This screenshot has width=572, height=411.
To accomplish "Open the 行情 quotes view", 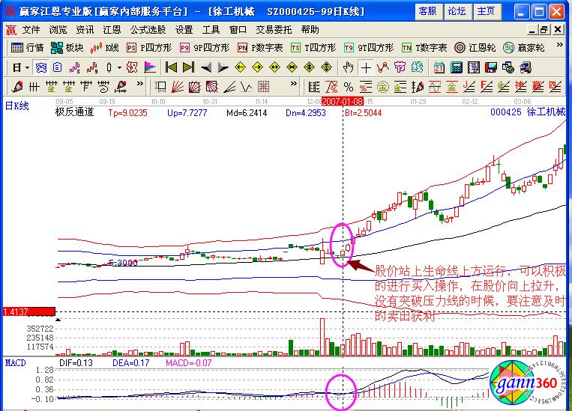I will tap(28, 47).
